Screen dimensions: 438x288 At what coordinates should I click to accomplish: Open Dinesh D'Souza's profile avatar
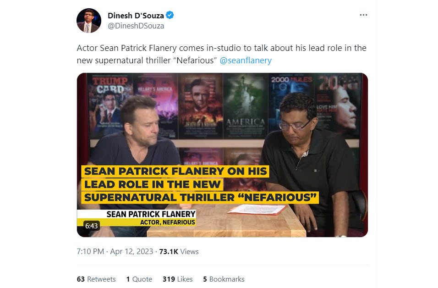click(89, 21)
